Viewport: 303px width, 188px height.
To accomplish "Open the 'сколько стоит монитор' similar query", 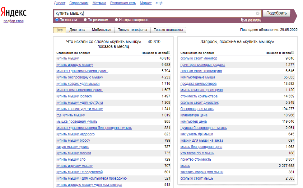I will click(x=199, y=59).
